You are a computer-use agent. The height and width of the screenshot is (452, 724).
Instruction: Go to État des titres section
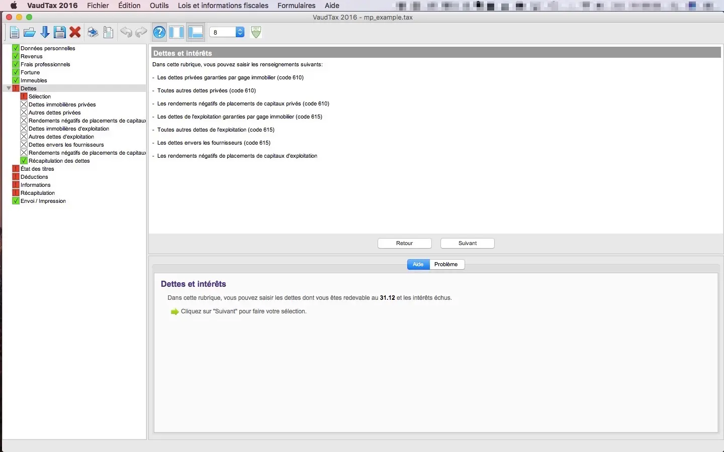[x=37, y=169]
